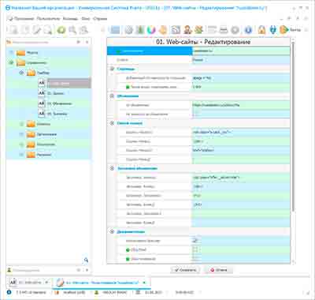
Task: Toggle the third checkbox in the last section
Action: click(195, 259)
